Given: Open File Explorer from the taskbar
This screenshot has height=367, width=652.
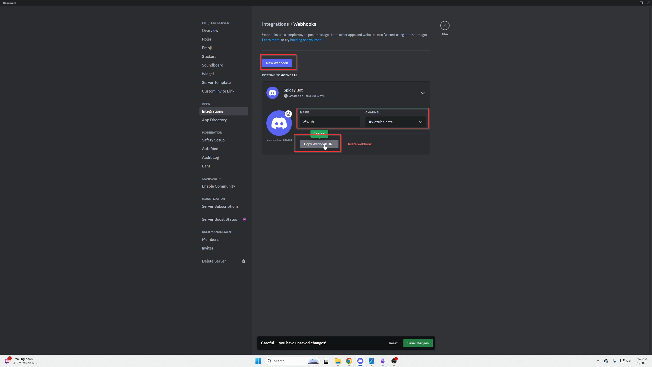Looking at the screenshot, I should click(x=337, y=361).
